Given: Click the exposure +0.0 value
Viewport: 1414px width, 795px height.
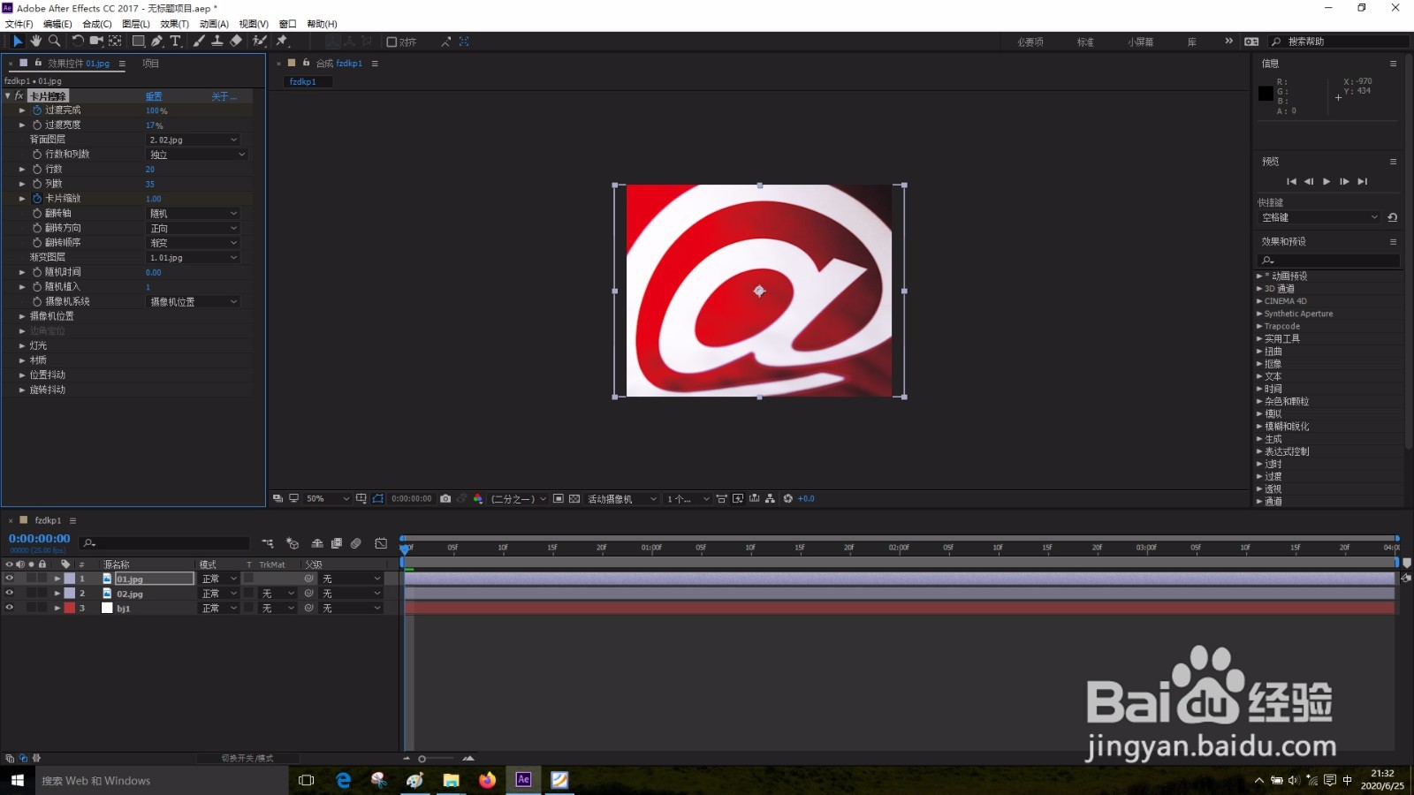Looking at the screenshot, I should pyautogui.click(x=806, y=499).
